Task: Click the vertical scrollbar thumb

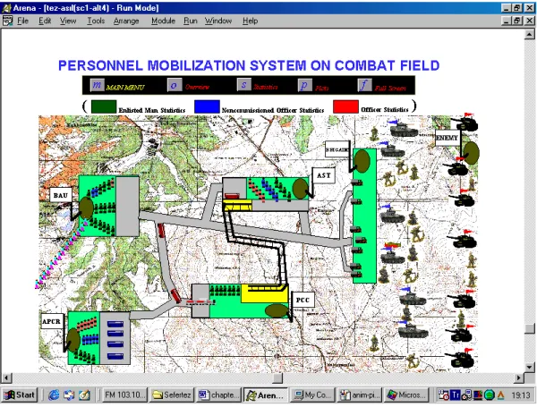Action: (x=530, y=328)
